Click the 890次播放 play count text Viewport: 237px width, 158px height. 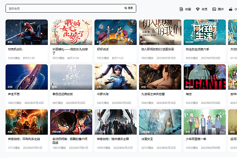pos(192,58)
